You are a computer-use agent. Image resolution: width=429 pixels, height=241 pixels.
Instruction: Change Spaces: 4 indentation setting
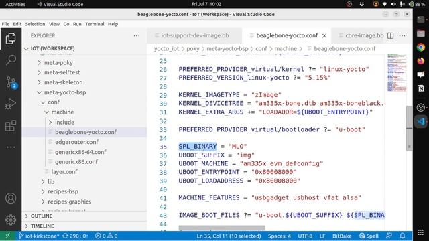280,236
